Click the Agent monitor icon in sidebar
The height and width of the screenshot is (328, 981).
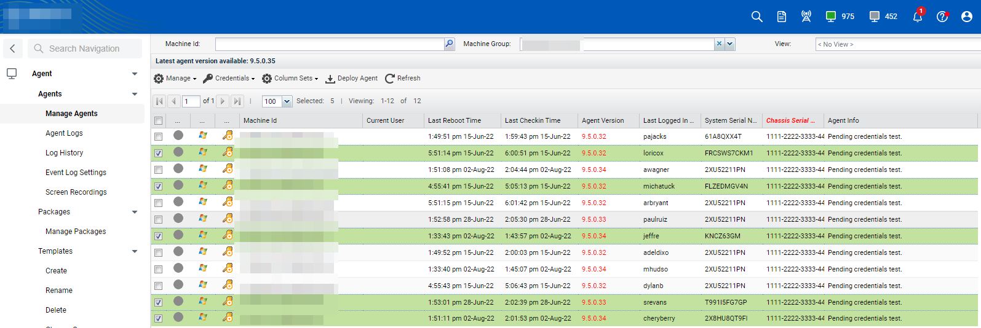(12, 74)
